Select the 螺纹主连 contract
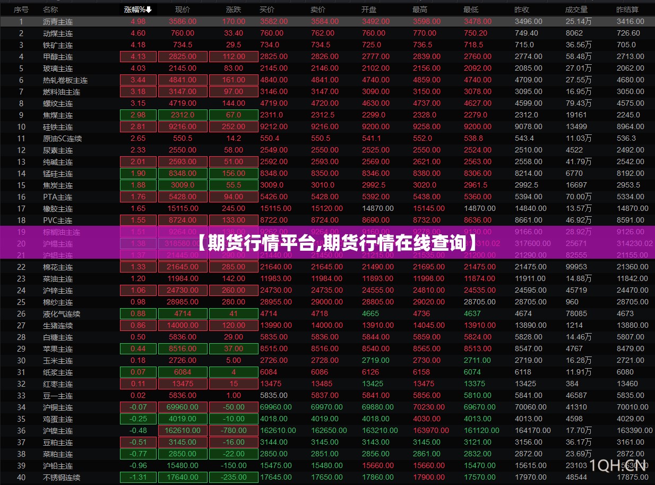This screenshot has width=655, height=485. (58, 104)
